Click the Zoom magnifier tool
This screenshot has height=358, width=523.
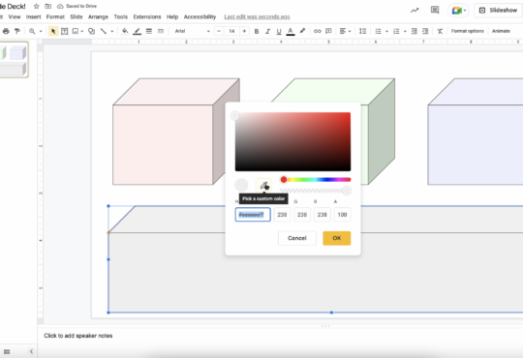(x=32, y=31)
